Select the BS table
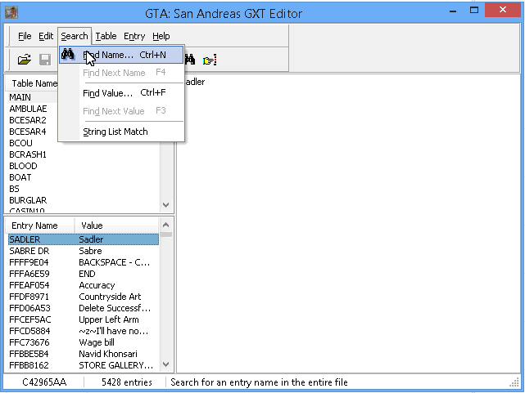 pos(15,189)
